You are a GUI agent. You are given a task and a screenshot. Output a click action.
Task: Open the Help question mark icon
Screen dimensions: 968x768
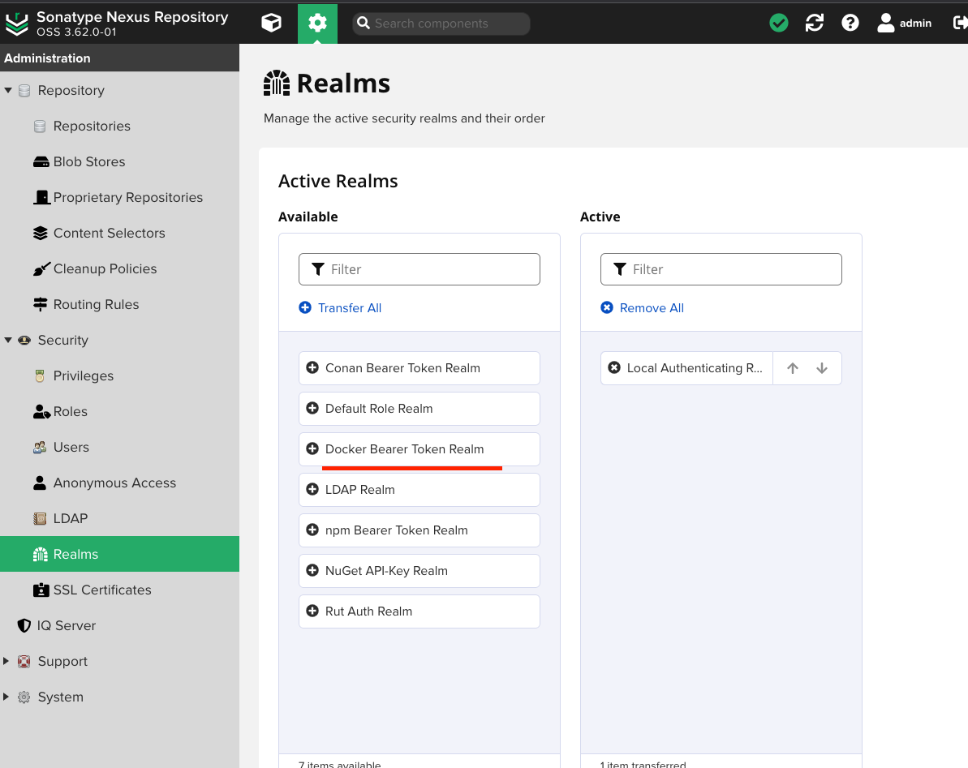pyautogui.click(x=850, y=24)
